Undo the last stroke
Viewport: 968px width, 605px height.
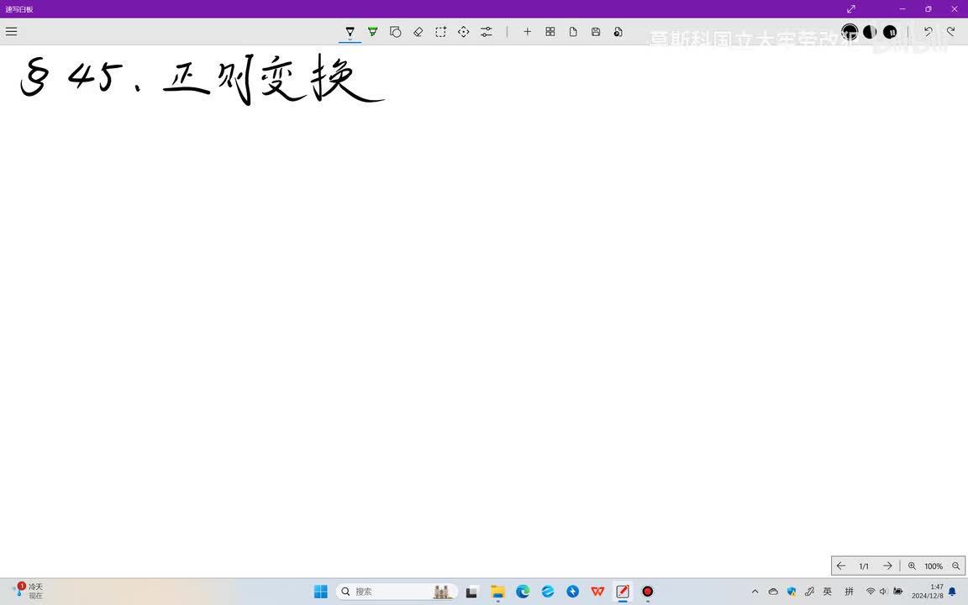tap(928, 31)
